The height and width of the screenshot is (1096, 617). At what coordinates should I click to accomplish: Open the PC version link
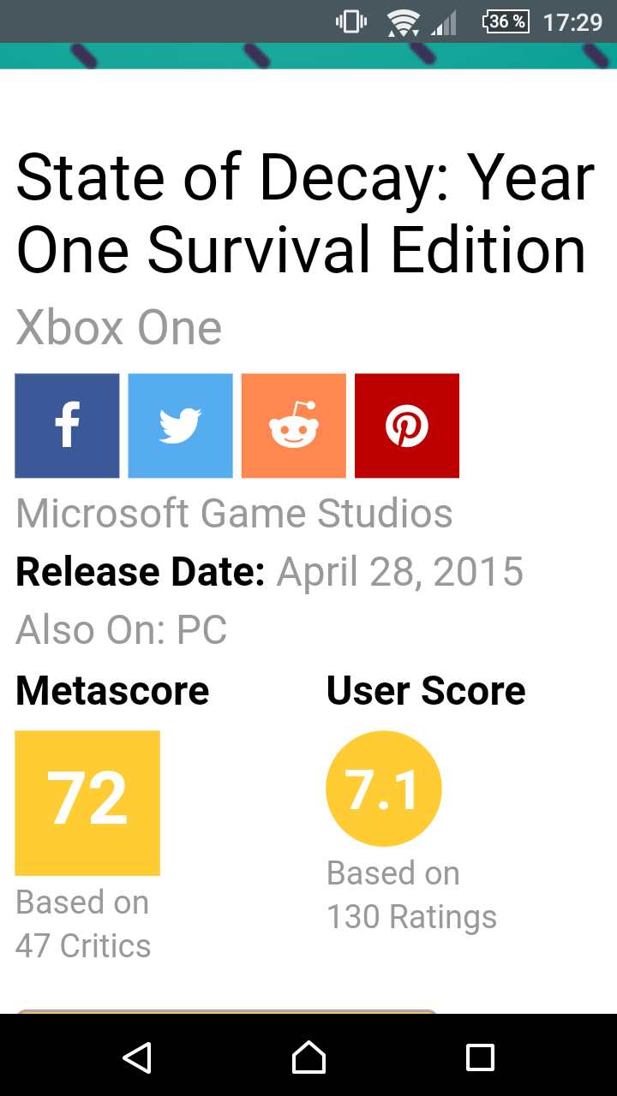tap(202, 631)
